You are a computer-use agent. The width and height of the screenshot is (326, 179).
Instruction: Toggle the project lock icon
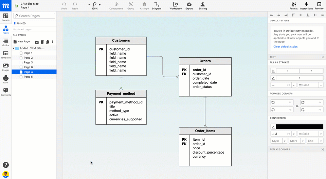click(16, 6)
